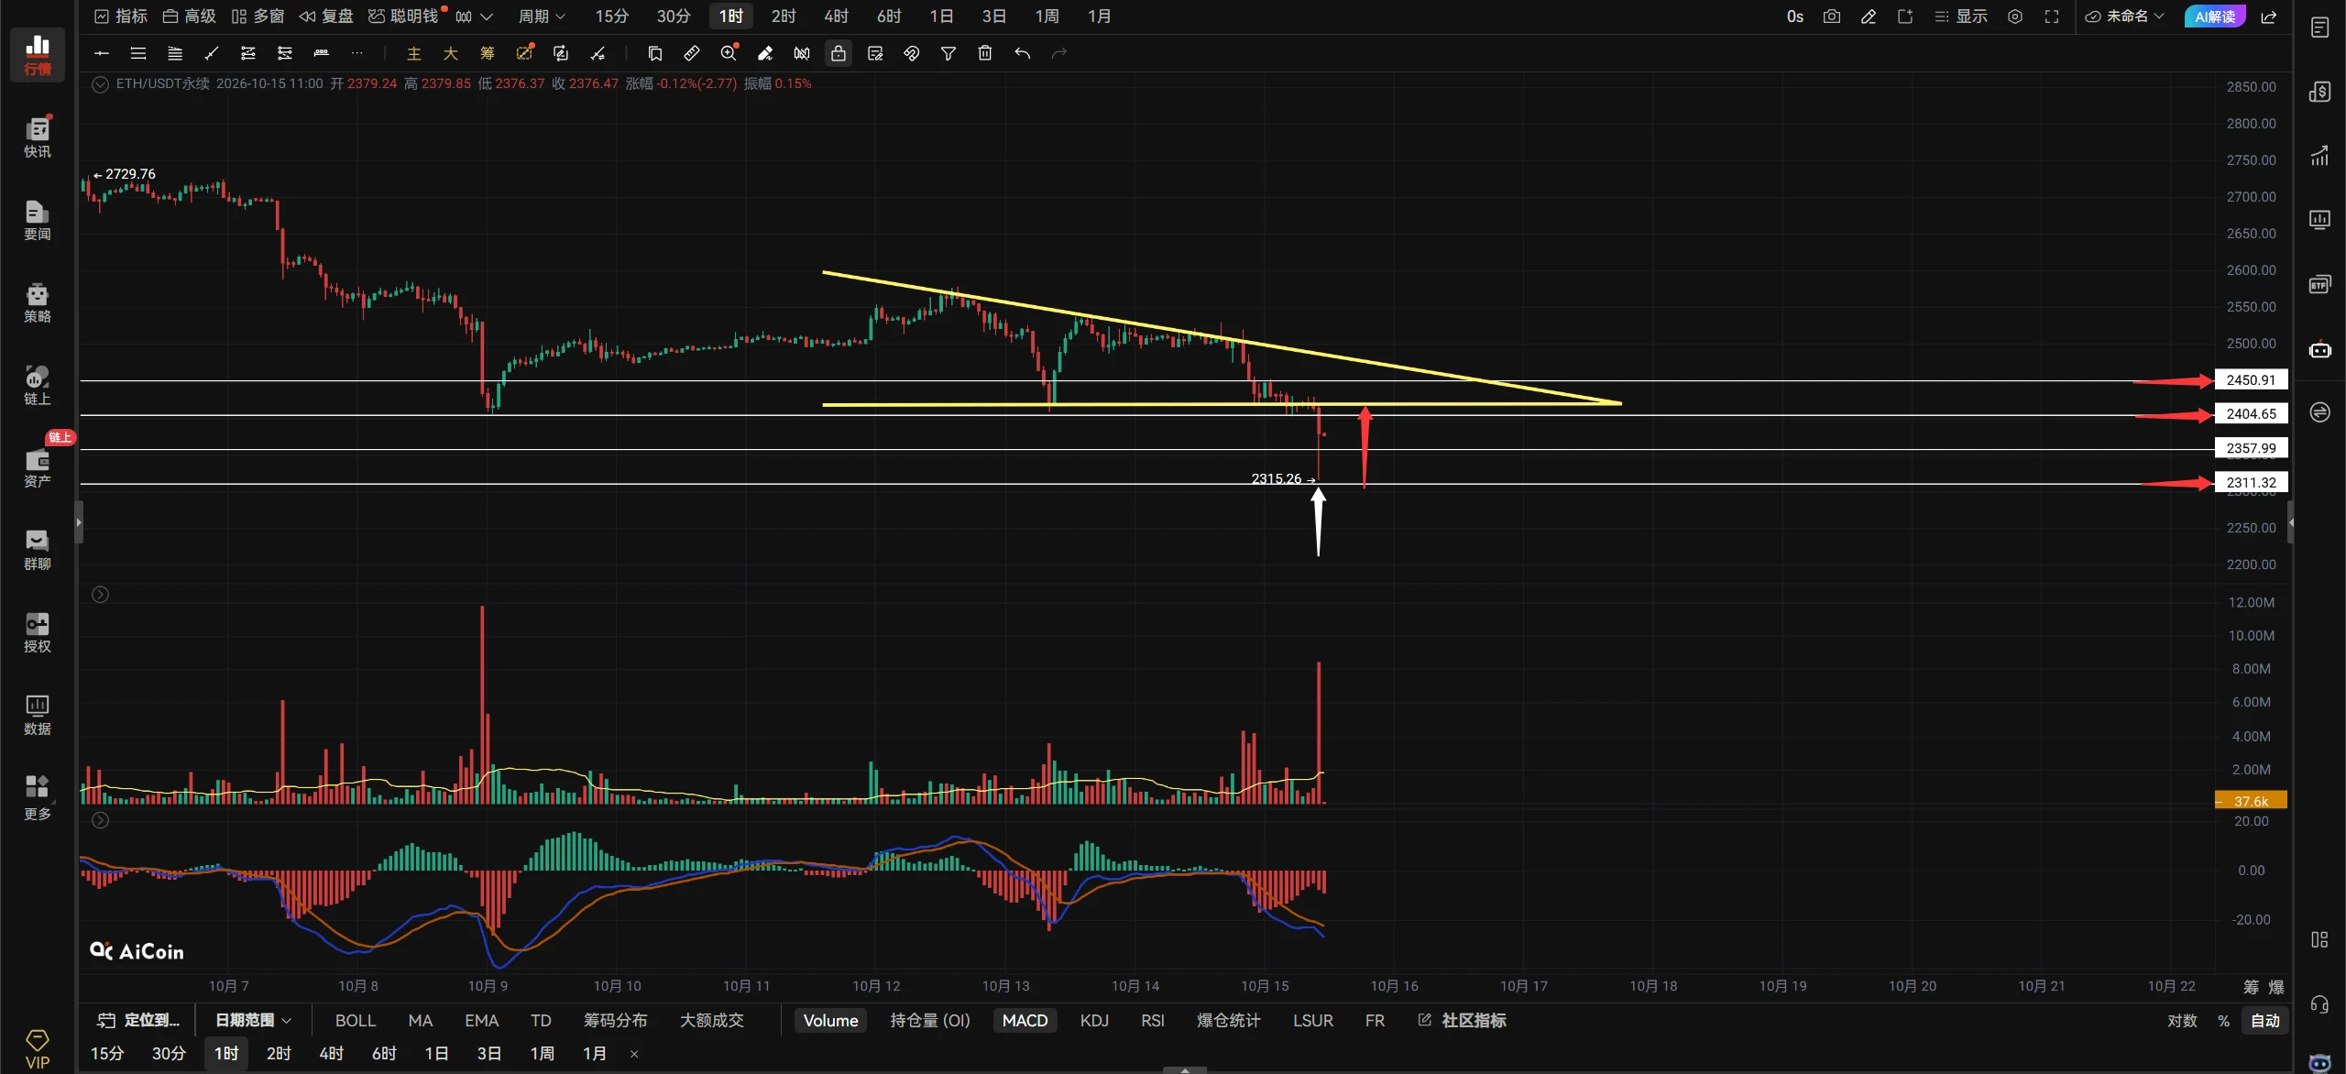This screenshot has width=2346, height=1074.
Task: Open the 策略 strategy sidebar icon
Action: click(37, 302)
